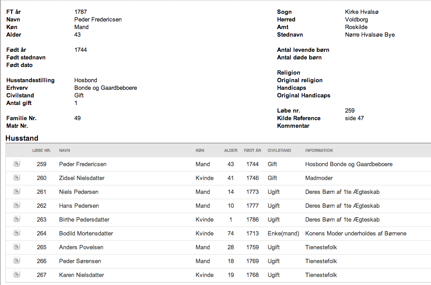Click magnifier icon for Bodild Mortensdatter
The height and width of the screenshot is (285, 431).
[17, 233]
